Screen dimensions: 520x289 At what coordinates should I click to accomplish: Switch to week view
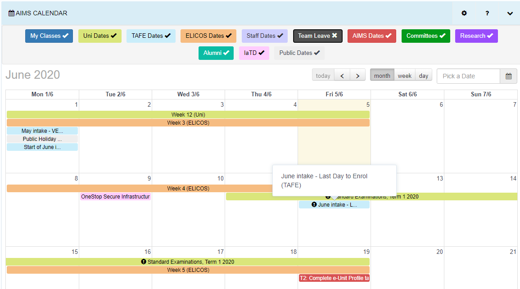pyautogui.click(x=404, y=76)
